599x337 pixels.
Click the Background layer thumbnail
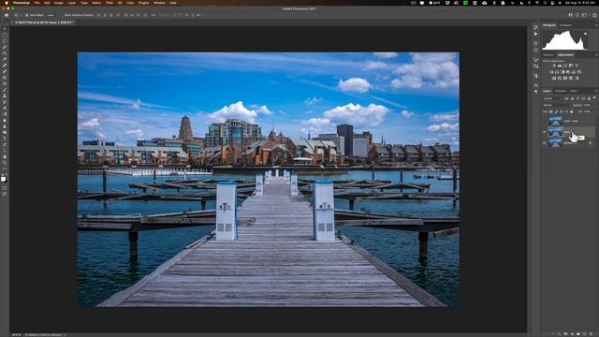[555, 143]
